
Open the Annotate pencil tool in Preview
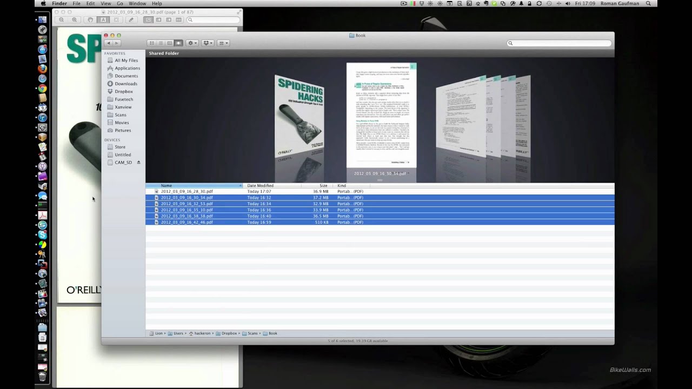(131, 20)
